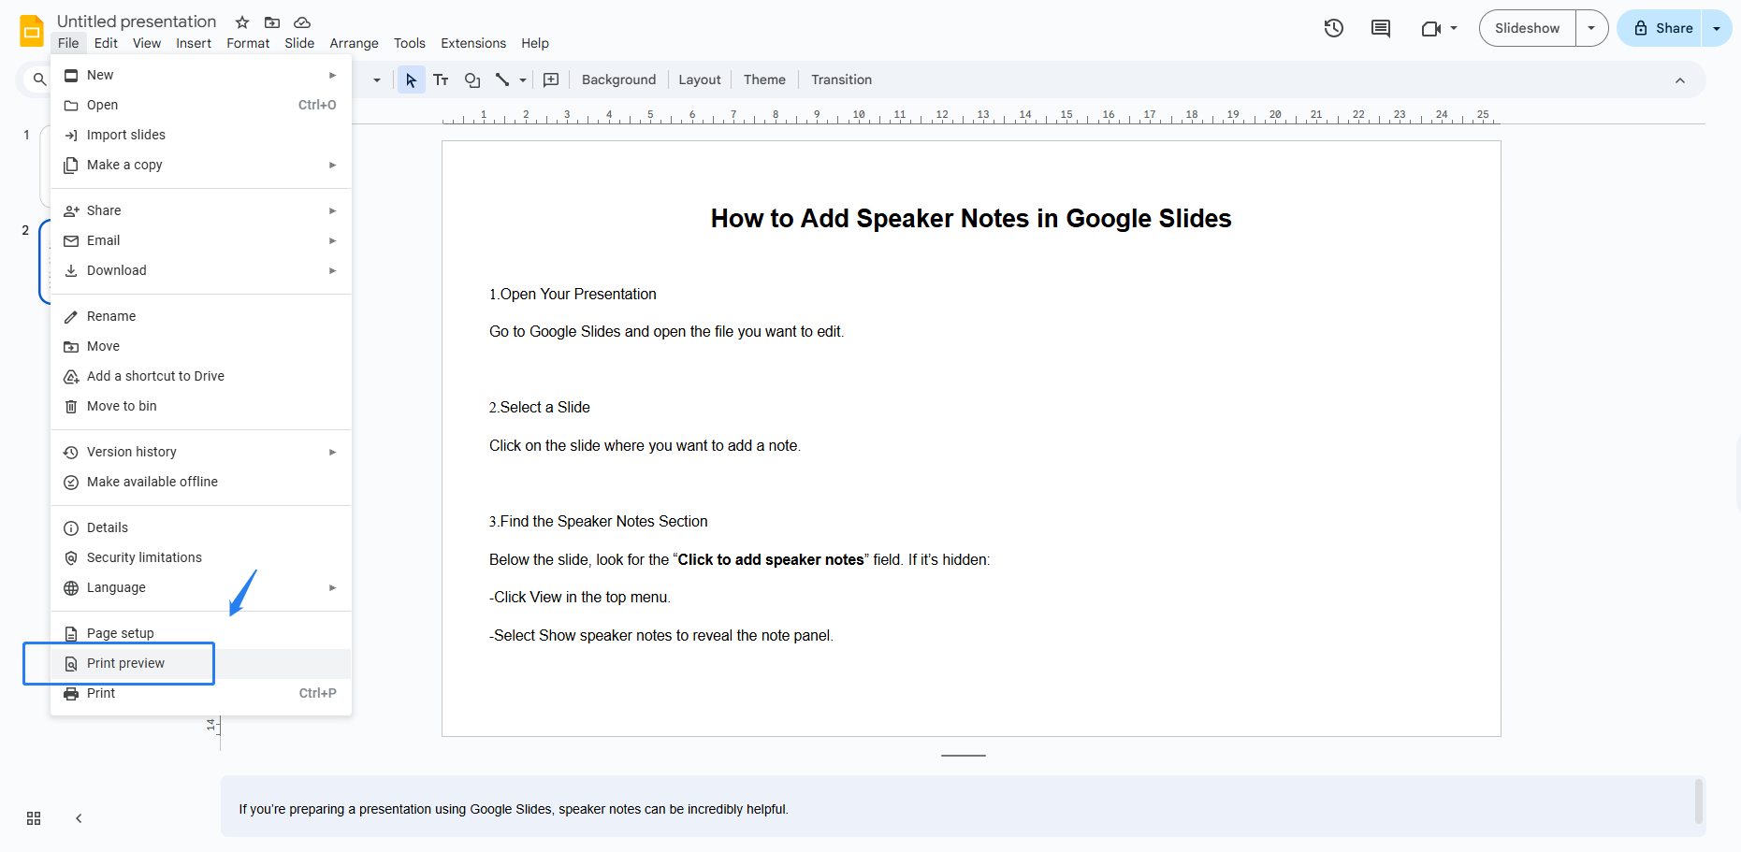
Task: Click Background to change slide color
Action: pyautogui.click(x=618, y=79)
